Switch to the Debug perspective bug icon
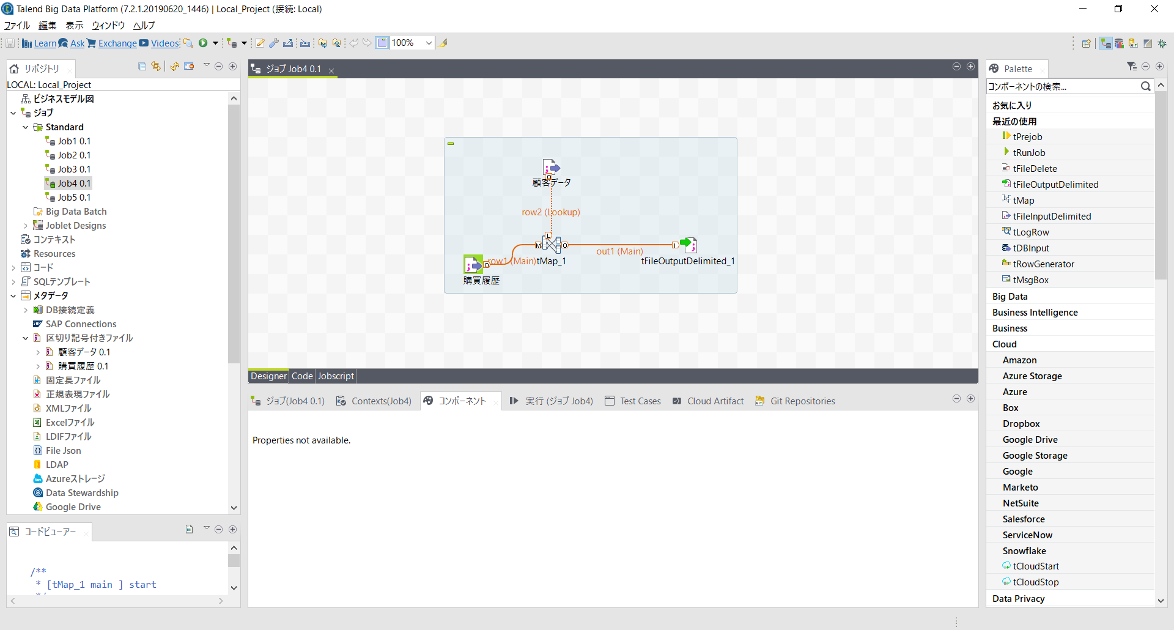Image resolution: width=1174 pixels, height=630 pixels. (x=1162, y=43)
